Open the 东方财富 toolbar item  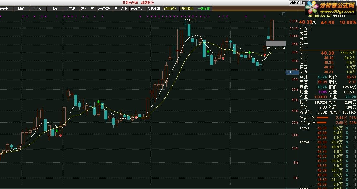(87, 9)
